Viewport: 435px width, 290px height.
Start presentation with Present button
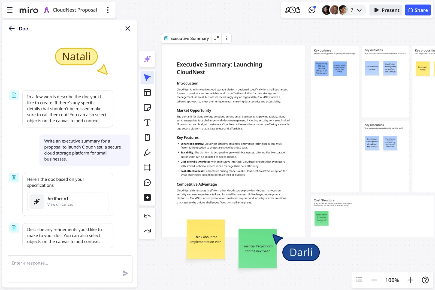[x=386, y=10]
